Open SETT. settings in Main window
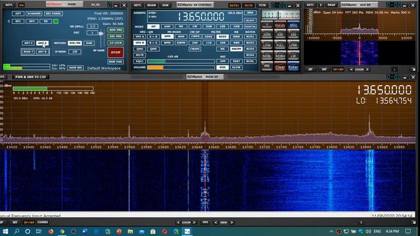This screenshot has width=420, height=236. pos(9,5)
